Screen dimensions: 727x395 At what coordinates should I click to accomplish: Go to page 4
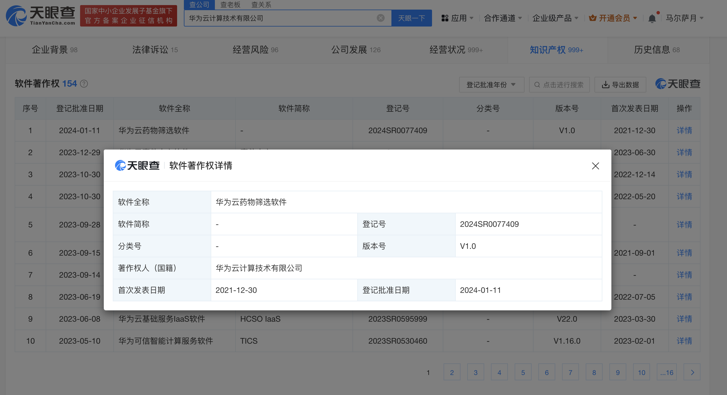pyautogui.click(x=499, y=372)
